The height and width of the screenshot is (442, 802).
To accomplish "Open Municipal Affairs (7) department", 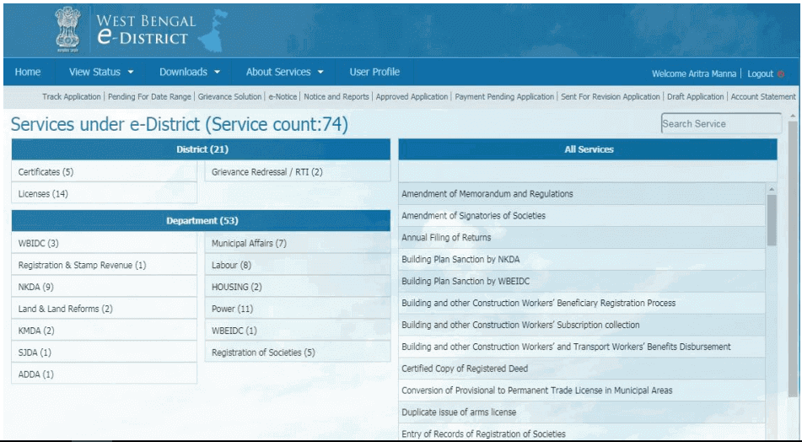I will (x=298, y=243).
